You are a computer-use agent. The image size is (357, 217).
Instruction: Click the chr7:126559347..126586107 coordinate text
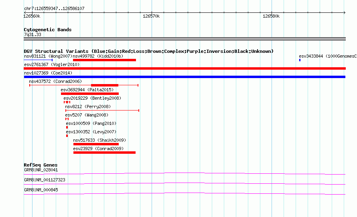(x=54, y=9)
